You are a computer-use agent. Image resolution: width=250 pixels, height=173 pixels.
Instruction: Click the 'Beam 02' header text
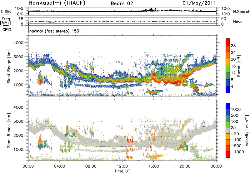122,3
